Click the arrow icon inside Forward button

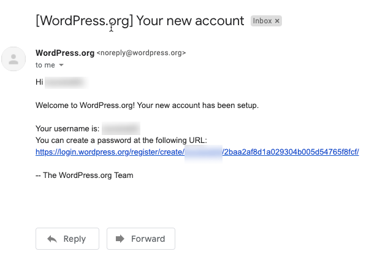point(120,239)
